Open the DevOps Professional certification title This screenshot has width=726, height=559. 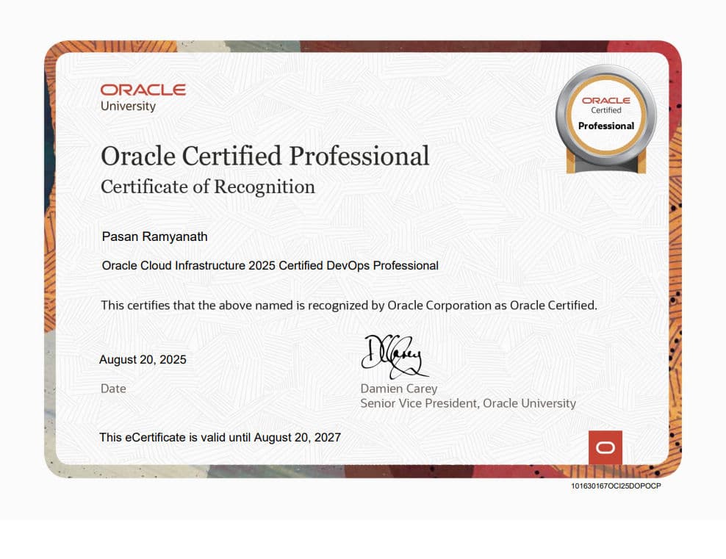tap(270, 266)
